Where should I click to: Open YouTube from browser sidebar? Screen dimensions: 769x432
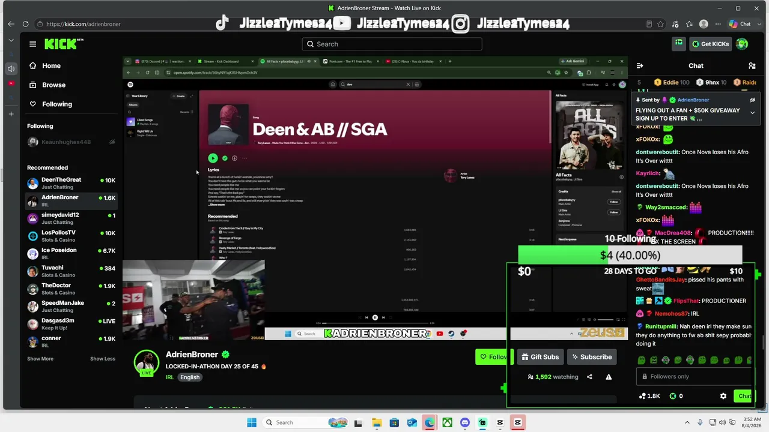pos(11,83)
